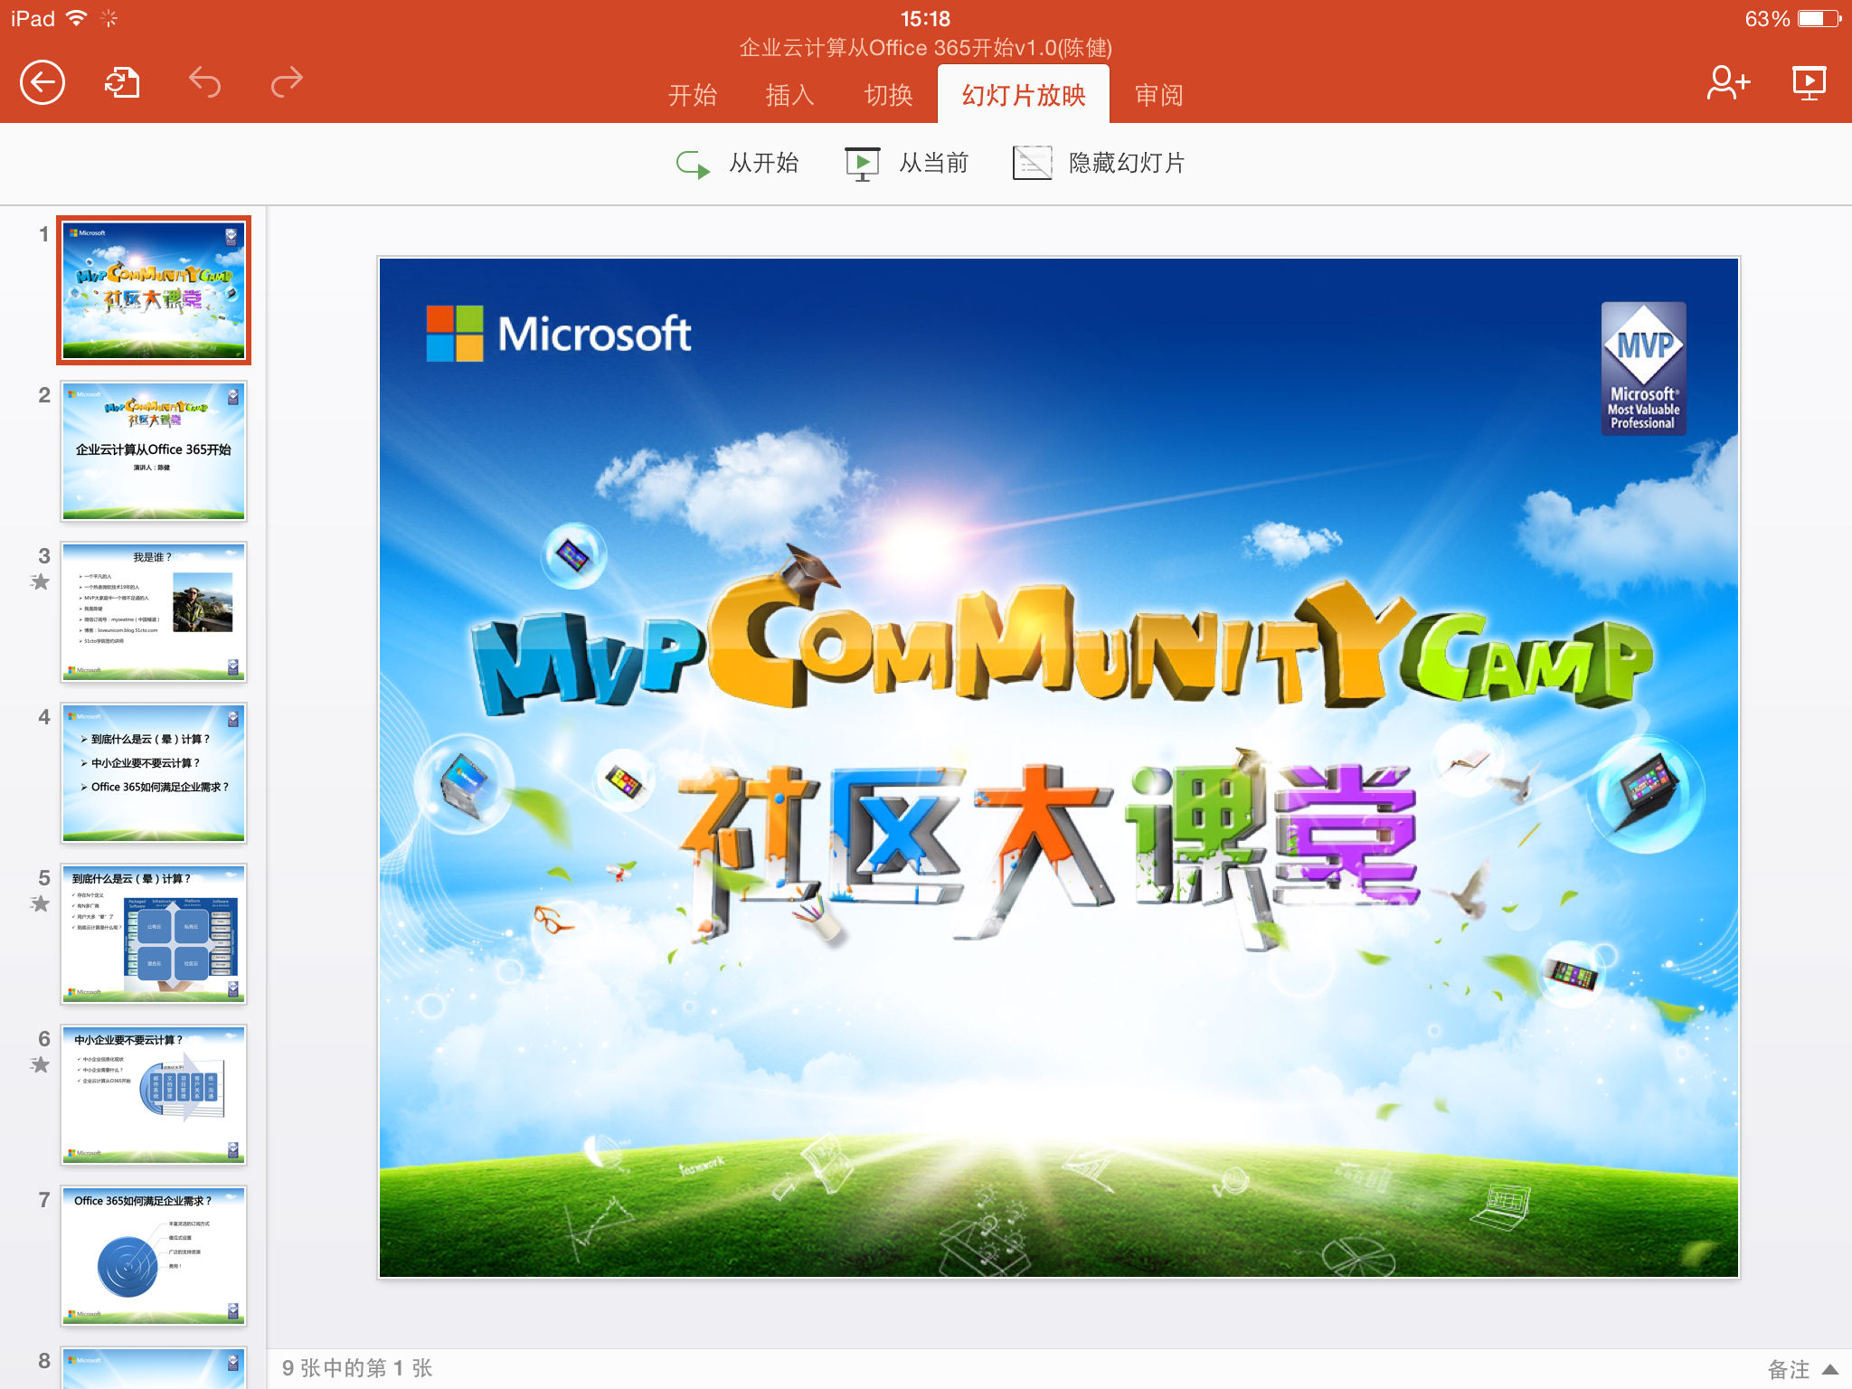Tap the animation star beside slide 3
This screenshot has height=1389, width=1852.
pyautogui.click(x=40, y=581)
